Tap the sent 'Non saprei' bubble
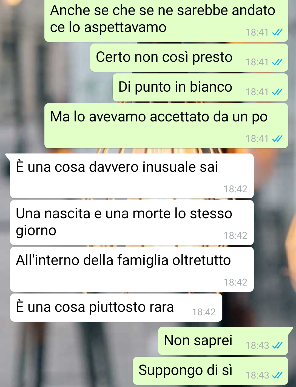 coord(223,341)
